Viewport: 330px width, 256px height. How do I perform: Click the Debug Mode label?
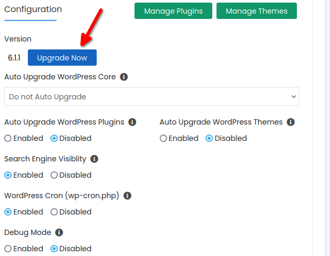coord(28,233)
